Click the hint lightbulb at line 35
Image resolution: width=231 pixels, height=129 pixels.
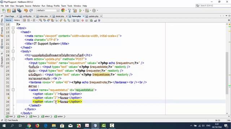[x=9, y=98]
